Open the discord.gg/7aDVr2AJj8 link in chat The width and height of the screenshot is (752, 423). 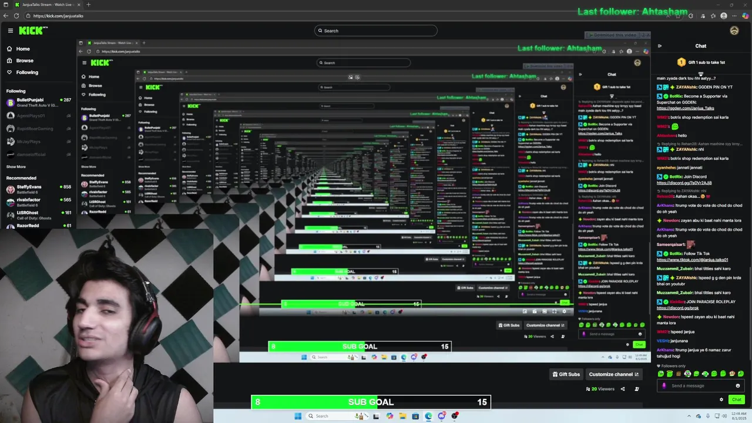[684, 183]
